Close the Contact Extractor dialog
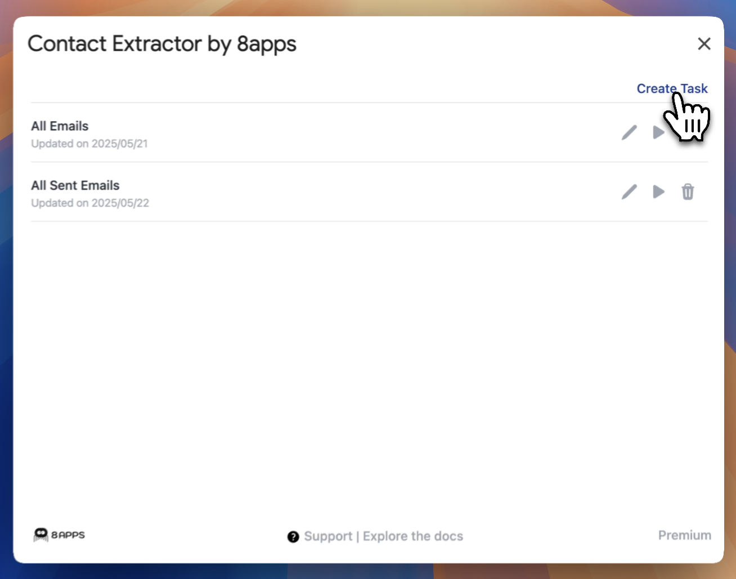The height and width of the screenshot is (579, 736). pos(704,43)
